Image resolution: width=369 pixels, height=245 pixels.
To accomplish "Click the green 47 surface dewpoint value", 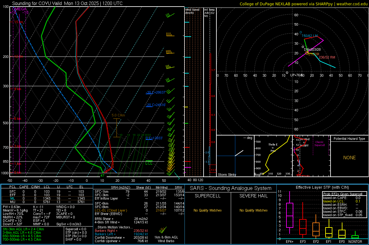I will point(102,176).
